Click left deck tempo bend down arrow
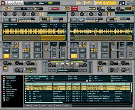The image size is (135, 110). click(38, 50)
